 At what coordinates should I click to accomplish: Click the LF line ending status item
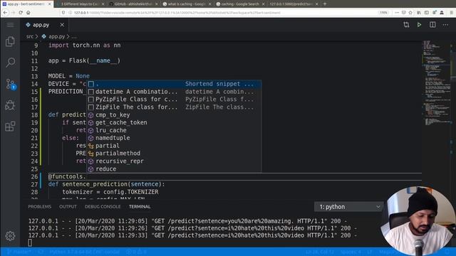370,252
